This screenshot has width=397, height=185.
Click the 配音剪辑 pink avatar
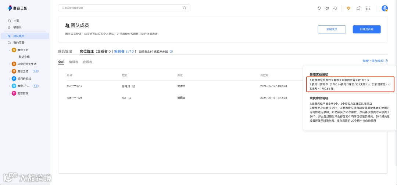[x=14, y=93]
